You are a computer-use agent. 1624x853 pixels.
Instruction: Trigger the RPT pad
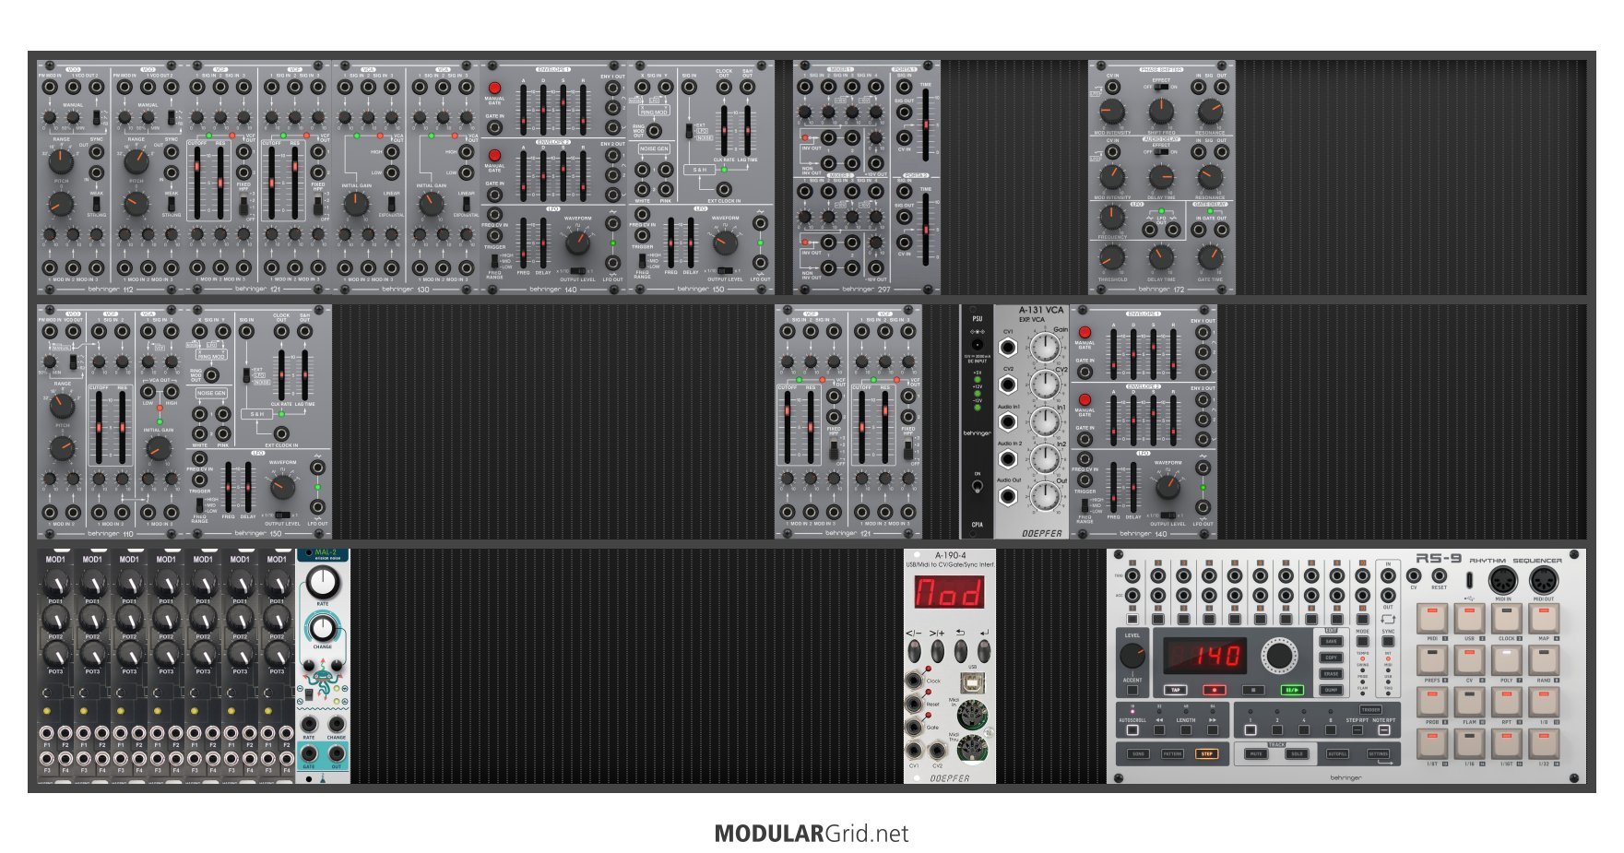(1507, 703)
